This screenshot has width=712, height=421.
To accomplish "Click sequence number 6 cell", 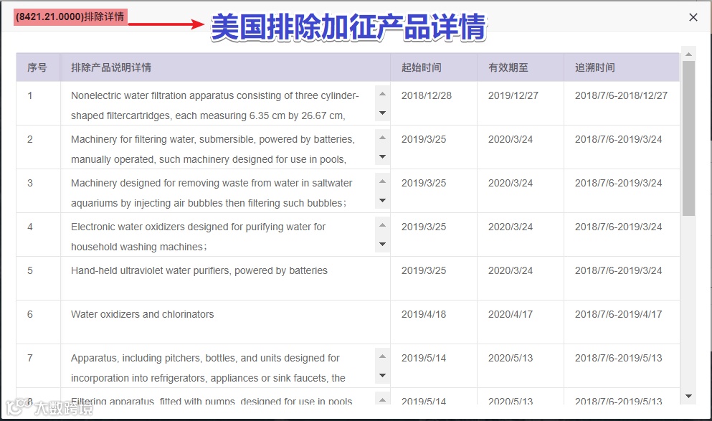I will [x=38, y=322].
